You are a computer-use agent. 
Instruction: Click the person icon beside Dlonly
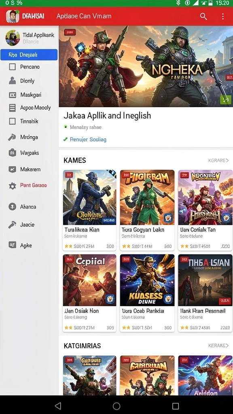coord(13,80)
